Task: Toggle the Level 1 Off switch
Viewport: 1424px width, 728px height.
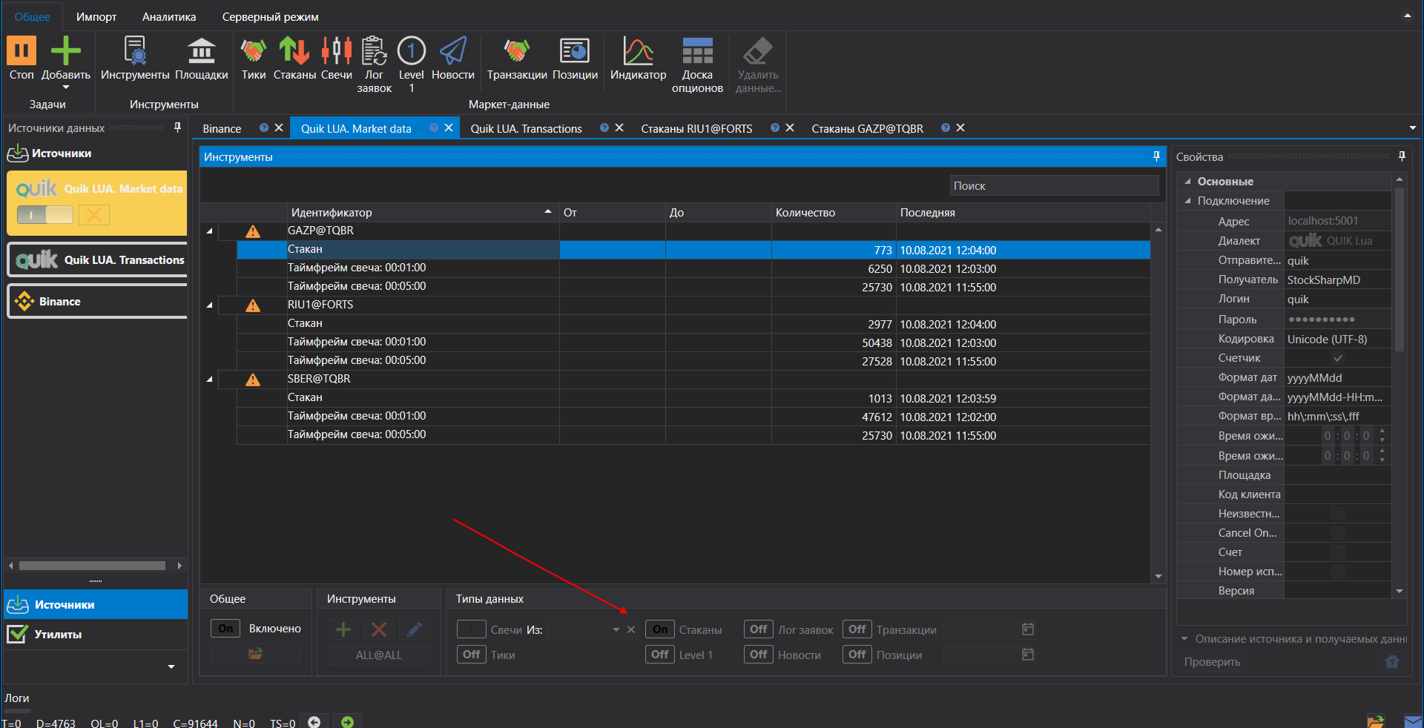Action: (x=660, y=655)
